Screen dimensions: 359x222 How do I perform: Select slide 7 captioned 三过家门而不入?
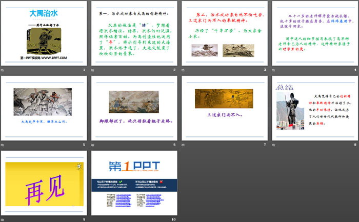225,108
